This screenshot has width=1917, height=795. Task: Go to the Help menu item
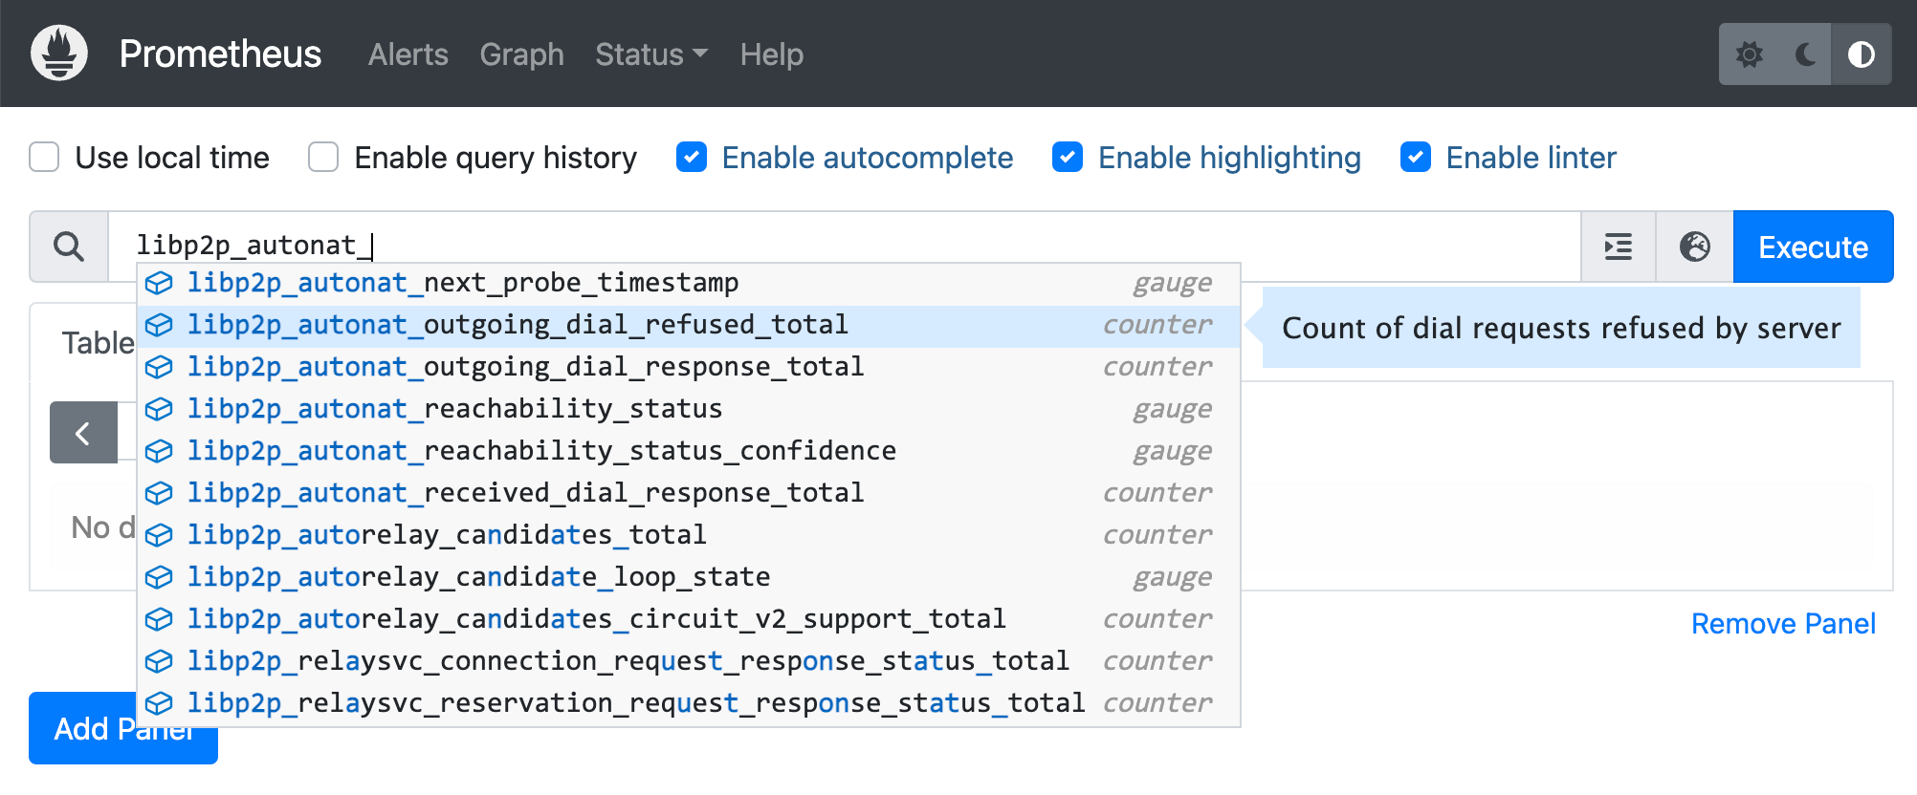click(771, 54)
